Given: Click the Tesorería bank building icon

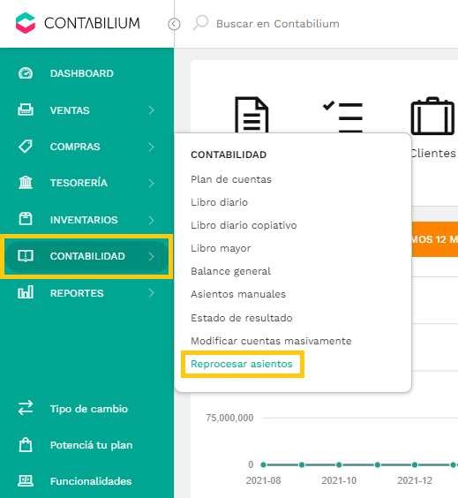Looking at the screenshot, I should coord(26,183).
